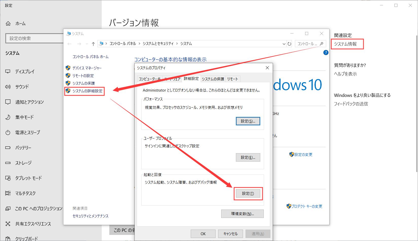Open the Projecting to this PC icon
Viewport: 418px width, 241px height.
(8, 209)
